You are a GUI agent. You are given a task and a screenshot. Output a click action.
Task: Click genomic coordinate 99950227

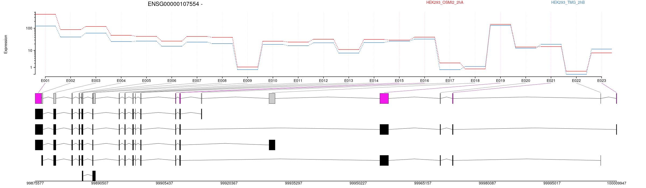pyautogui.click(x=358, y=183)
